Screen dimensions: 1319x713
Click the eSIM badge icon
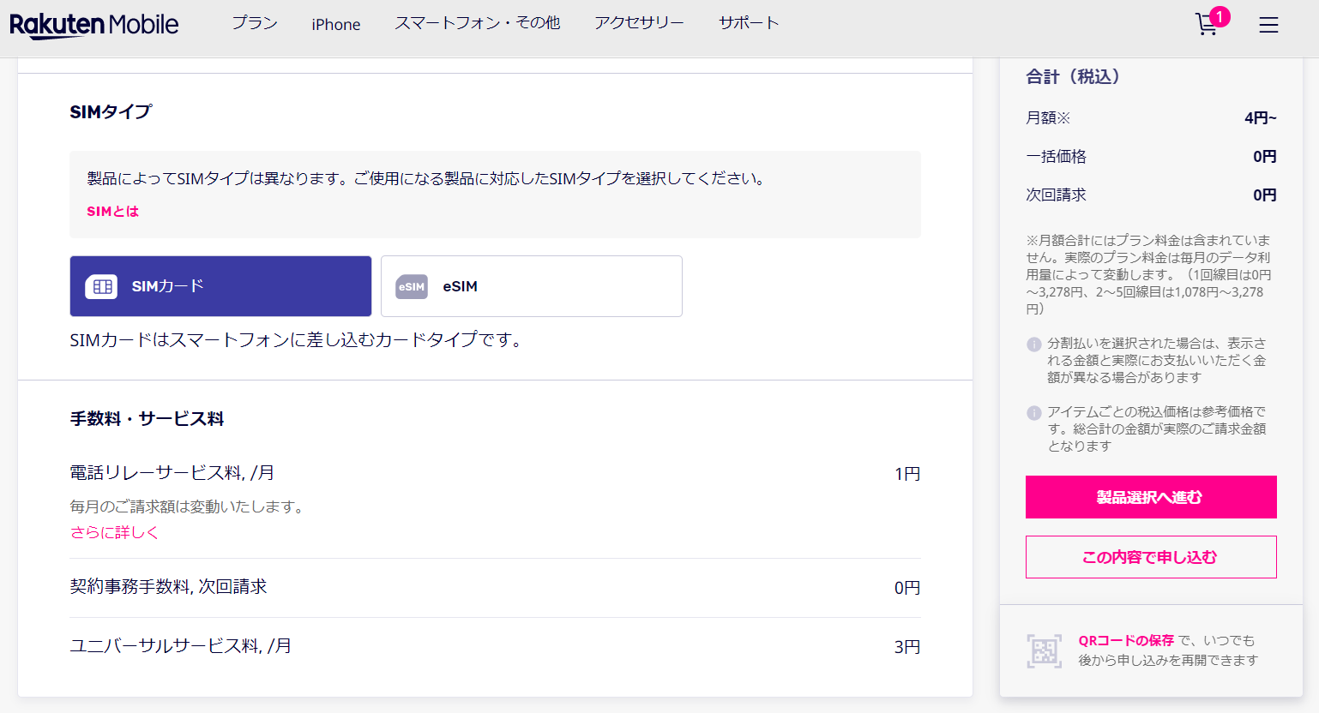412,287
